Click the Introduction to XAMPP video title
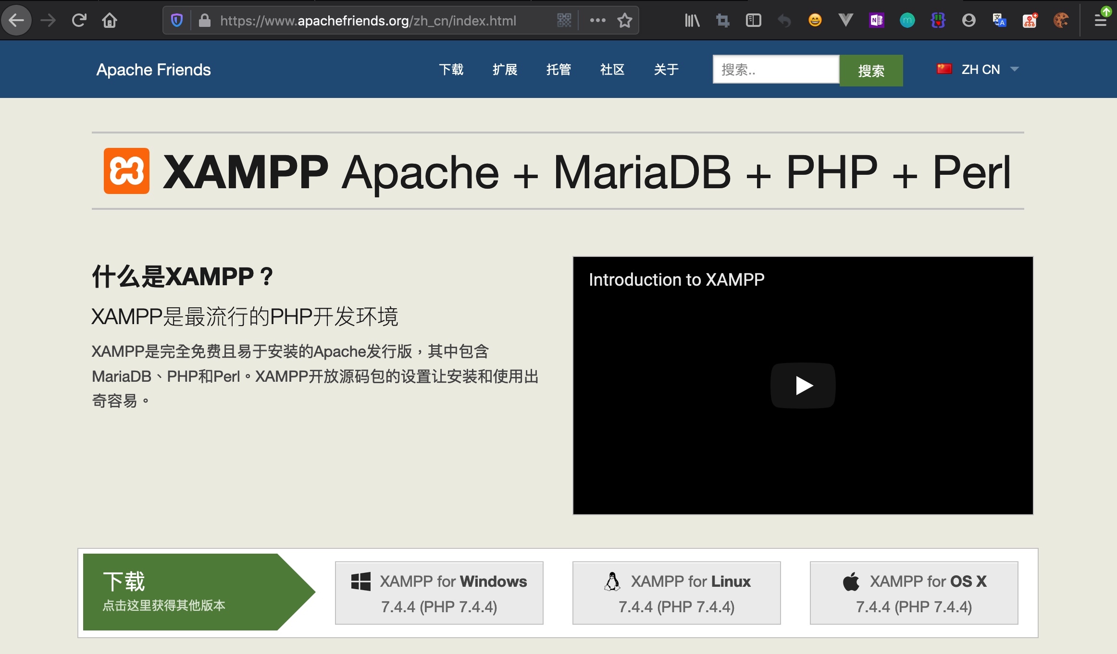The image size is (1117, 654). click(x=676, y=279)
